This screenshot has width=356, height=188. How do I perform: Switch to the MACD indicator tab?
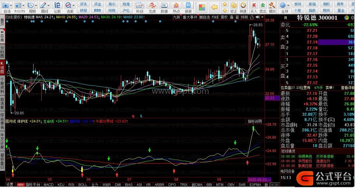48,185
